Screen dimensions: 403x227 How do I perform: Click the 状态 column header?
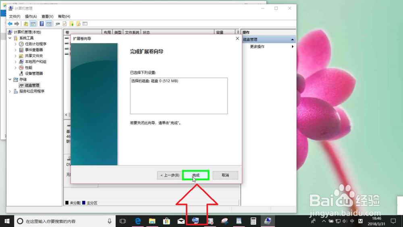coord(177,32)
